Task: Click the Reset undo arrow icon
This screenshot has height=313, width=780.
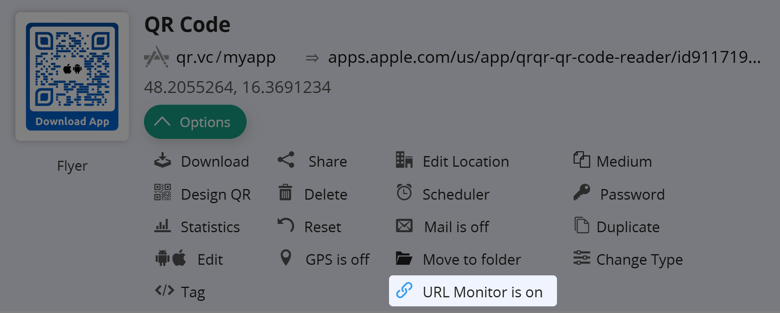Action: [286, 225]
